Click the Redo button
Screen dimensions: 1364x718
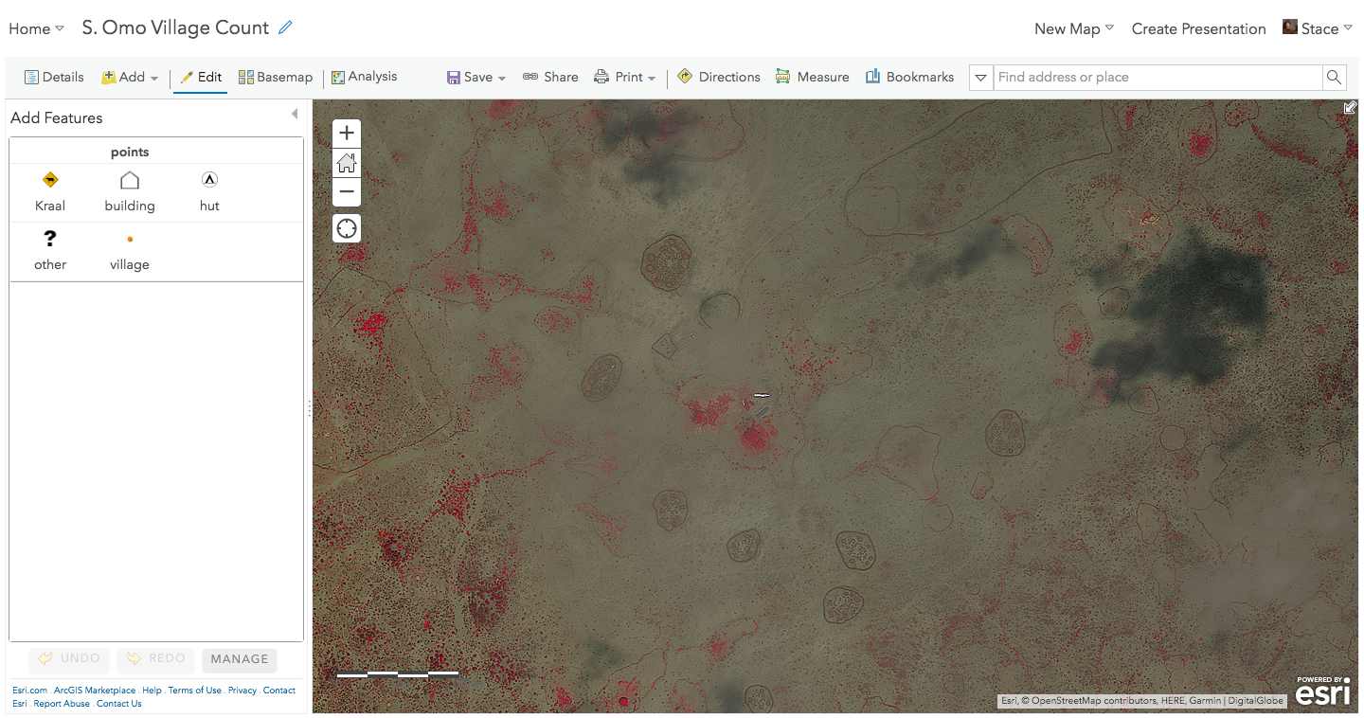[156, 659]
